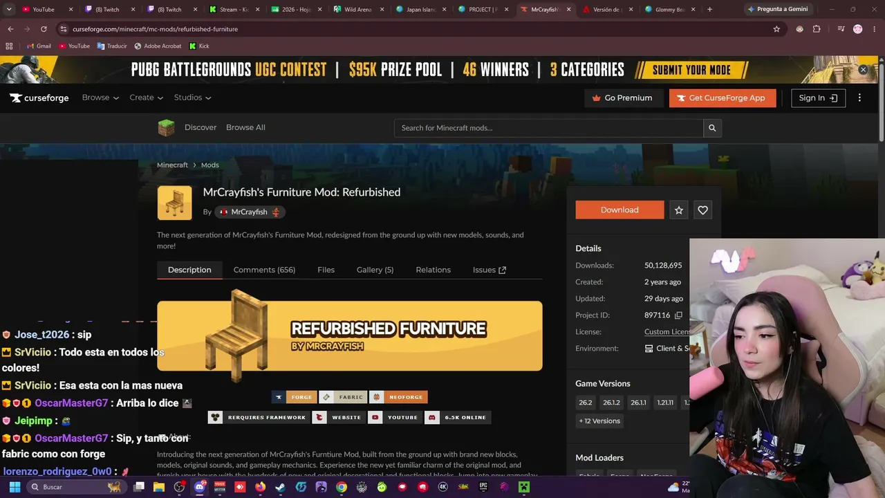Viewport: 885px width, 498px height.
Task: Open a new browser tab
Action: pyautogui.click(x=709, y=9)
